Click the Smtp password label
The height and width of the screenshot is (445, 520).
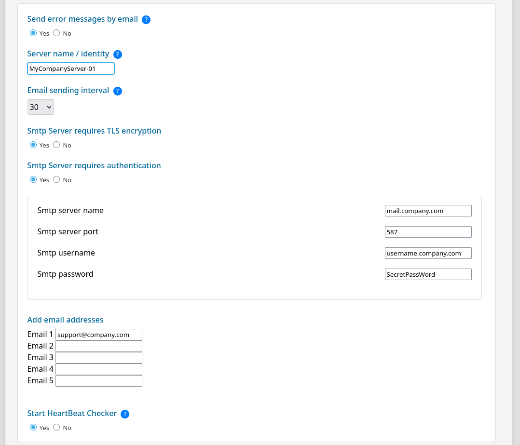pos(65,274)
